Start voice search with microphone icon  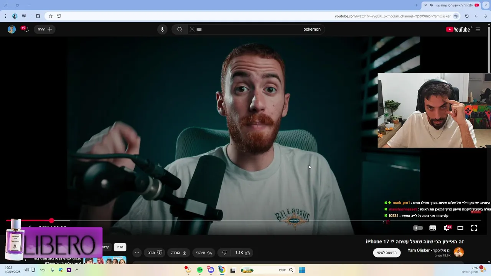coord(162,30)
